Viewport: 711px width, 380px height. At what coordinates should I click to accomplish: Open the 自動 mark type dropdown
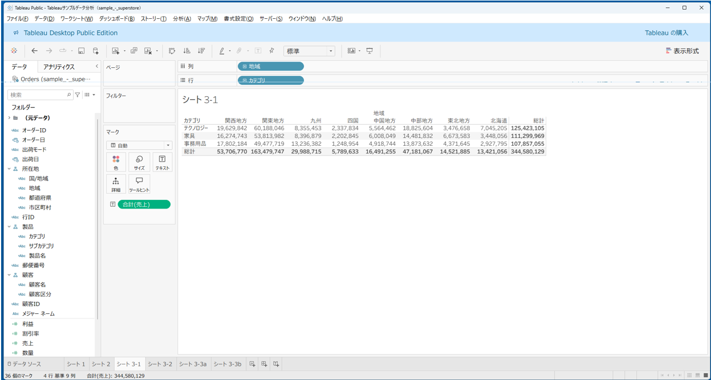[139, 145]
